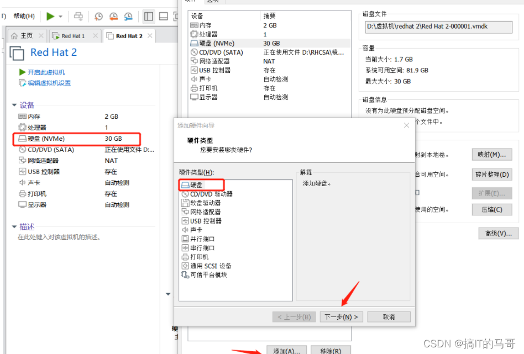Select CD/DVD (SATA) row in settings dialog

pos(269,52)
